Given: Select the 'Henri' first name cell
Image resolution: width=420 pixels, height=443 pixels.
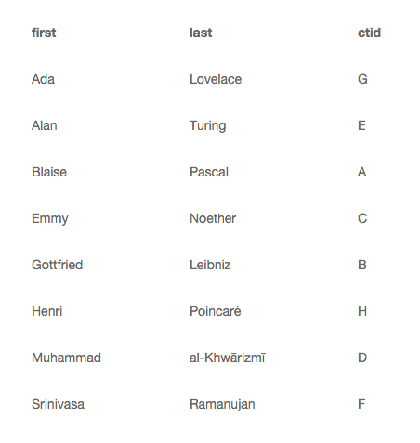Looking at the screenshot, I should tap(47, 311).
